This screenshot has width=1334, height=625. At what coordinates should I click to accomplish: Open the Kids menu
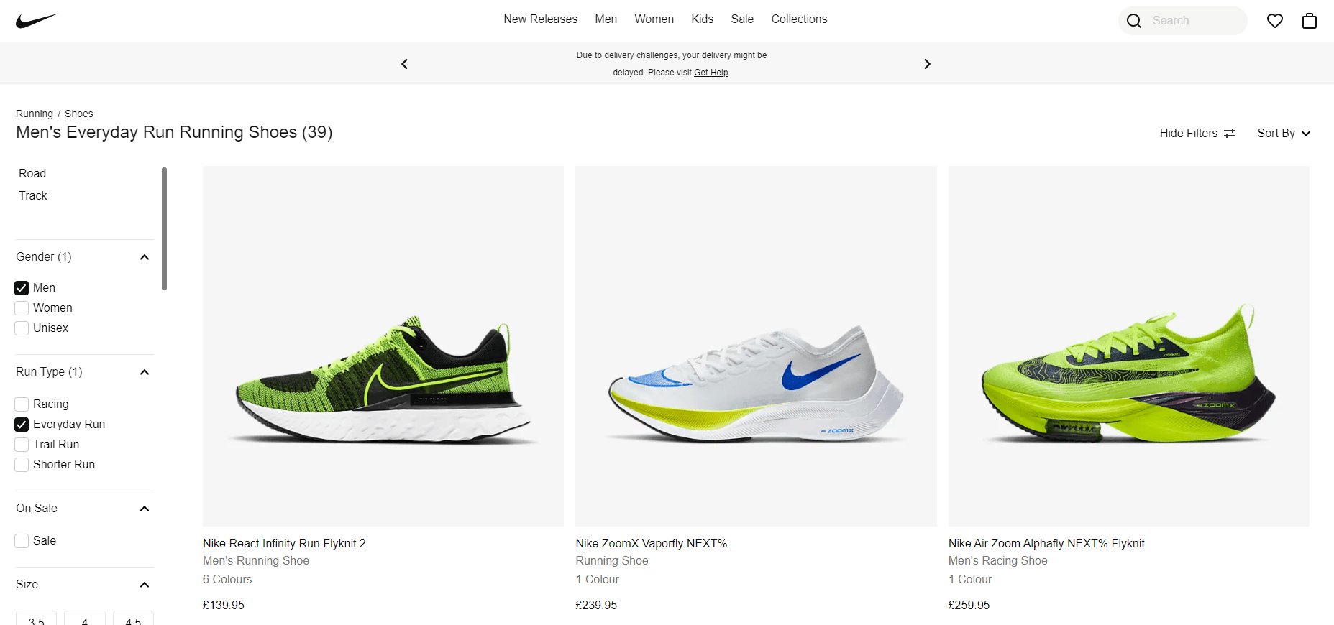[702, 19]
